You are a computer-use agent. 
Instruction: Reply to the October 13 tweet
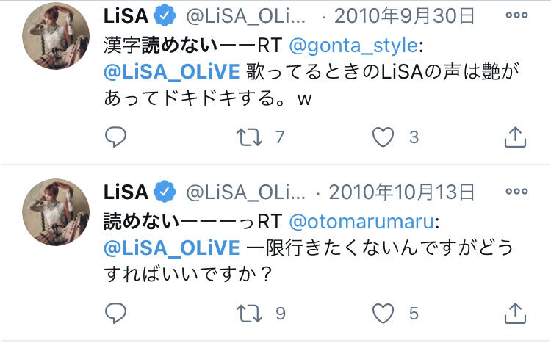pyautogui.click(x=116, y=314)
